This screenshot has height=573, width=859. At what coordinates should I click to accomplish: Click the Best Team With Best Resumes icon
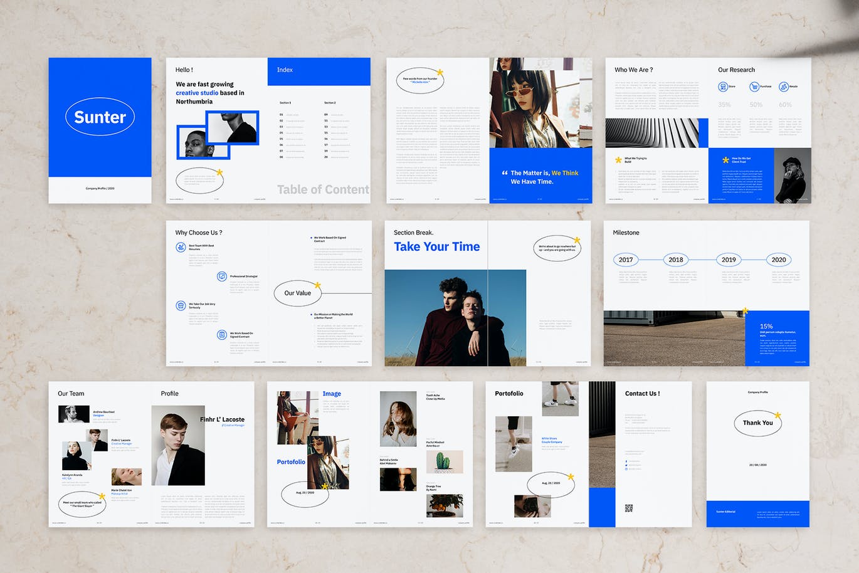181,248
